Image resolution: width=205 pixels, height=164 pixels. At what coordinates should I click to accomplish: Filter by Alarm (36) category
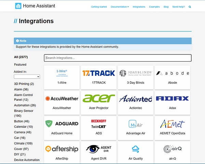(21, 89)
